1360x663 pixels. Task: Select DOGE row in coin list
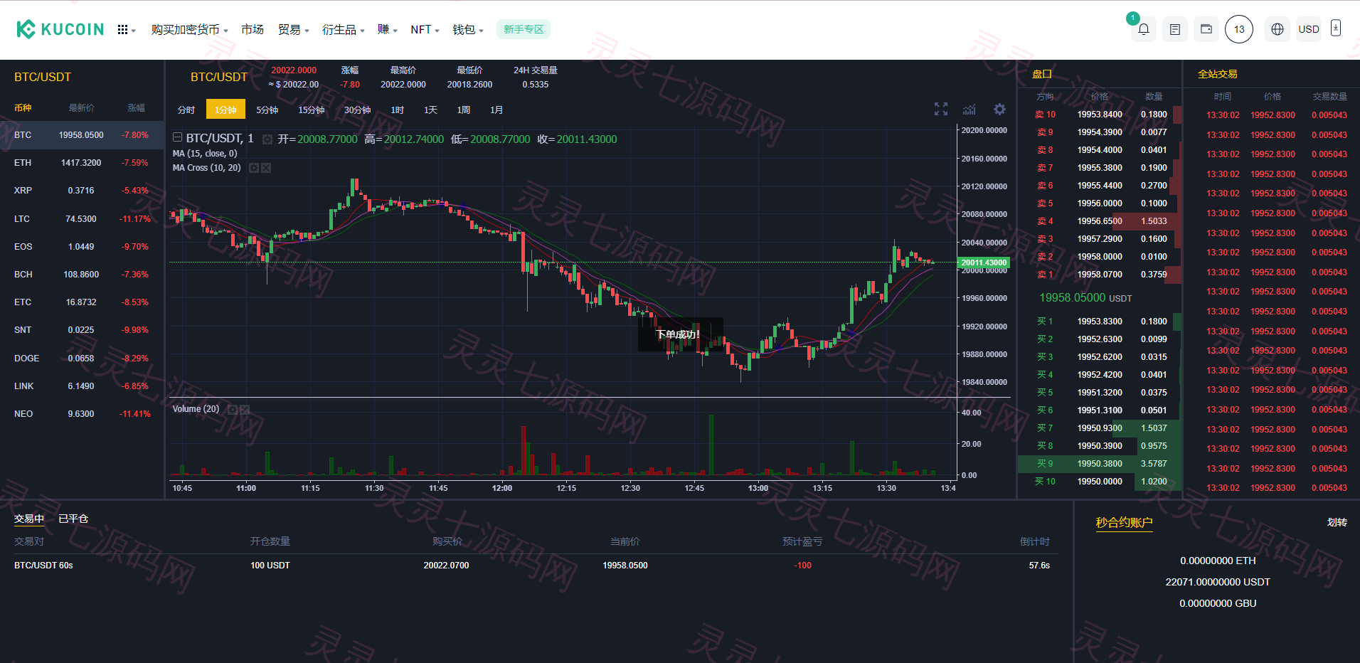pyautogui.click(x=82, y=359)
